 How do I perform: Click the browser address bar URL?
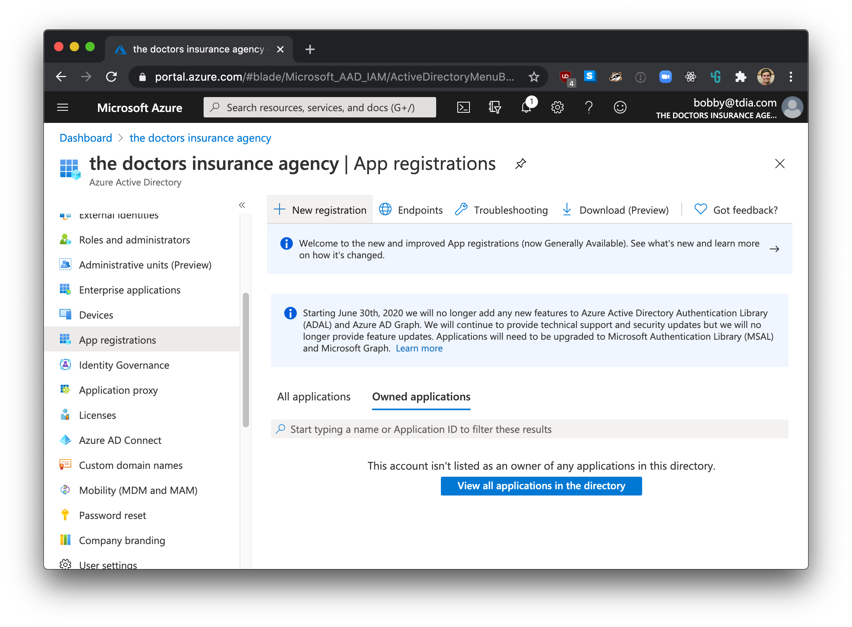334,77
